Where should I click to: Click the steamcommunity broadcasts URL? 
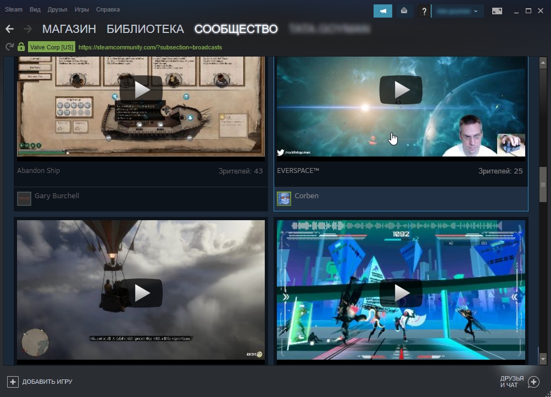coord(151,47)
